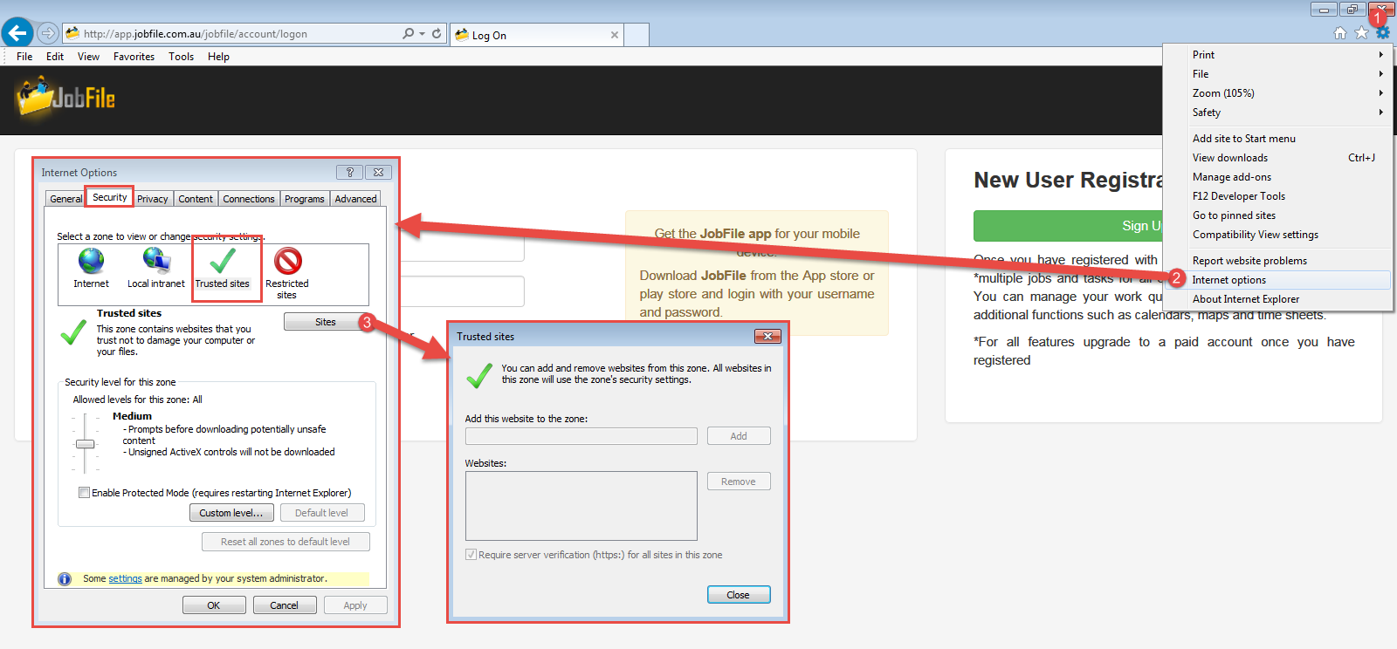Close the Internet Options dialog with X

(x=378, y=173)
